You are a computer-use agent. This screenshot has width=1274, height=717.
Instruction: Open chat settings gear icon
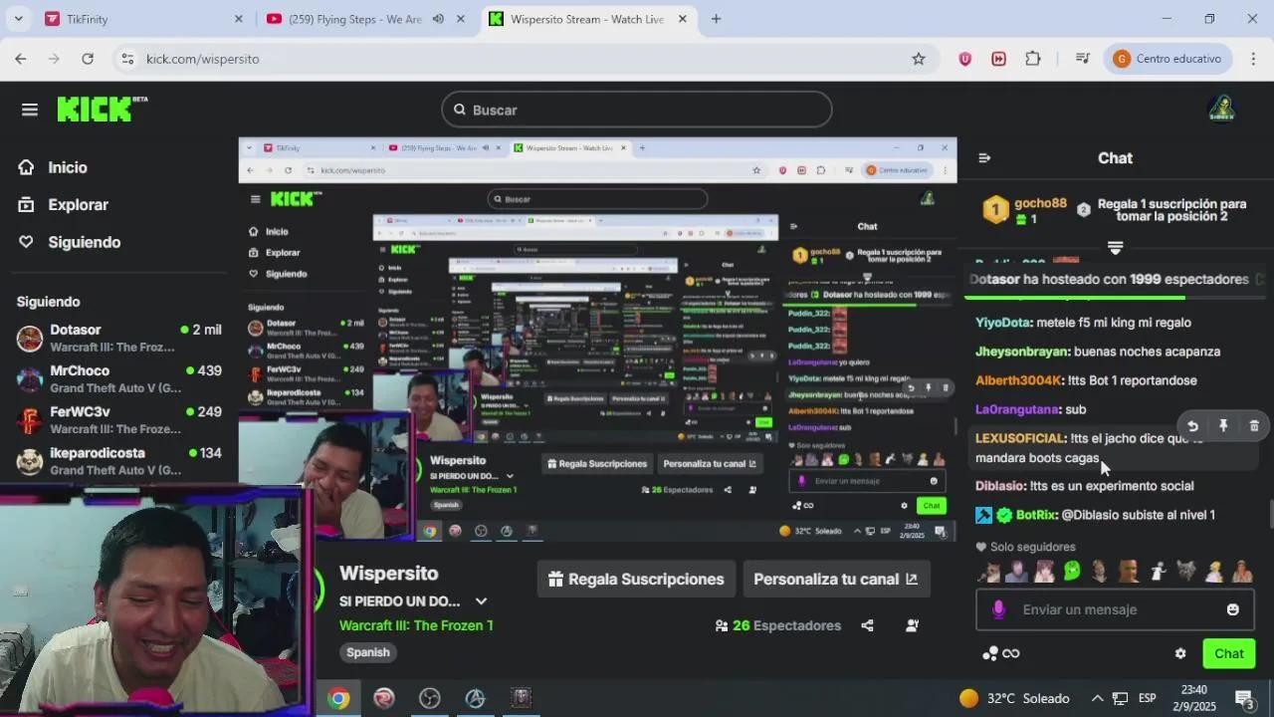1180,653
